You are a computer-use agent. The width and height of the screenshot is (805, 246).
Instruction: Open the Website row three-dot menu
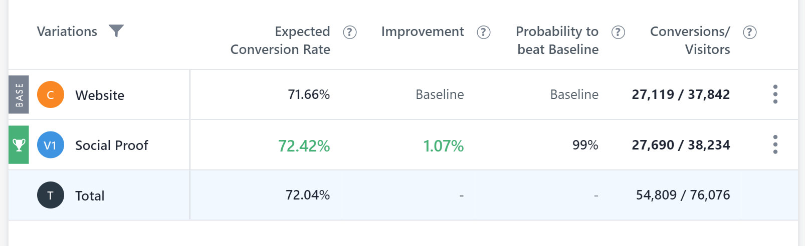point(775,94)
